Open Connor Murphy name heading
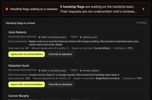Viewport: 152px width, 100px height. (x=19, y=96)
